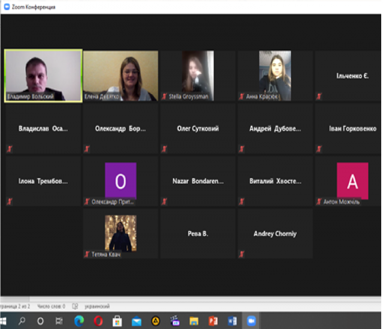Click muted mic icon in Іван Горковенко tile
383x329 pixels.
[x=319, y=149]
